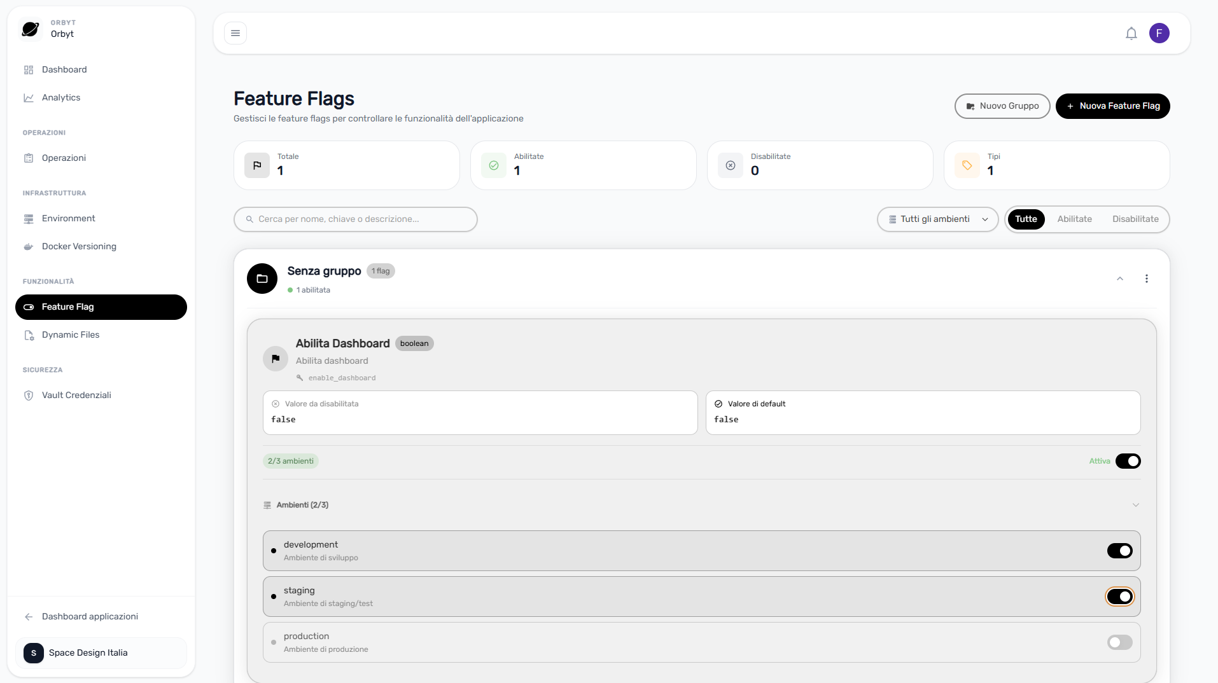This screenshot has width=1218, height=683.
Task: Click the 1 flag count badge
Action: click(381, 271)
